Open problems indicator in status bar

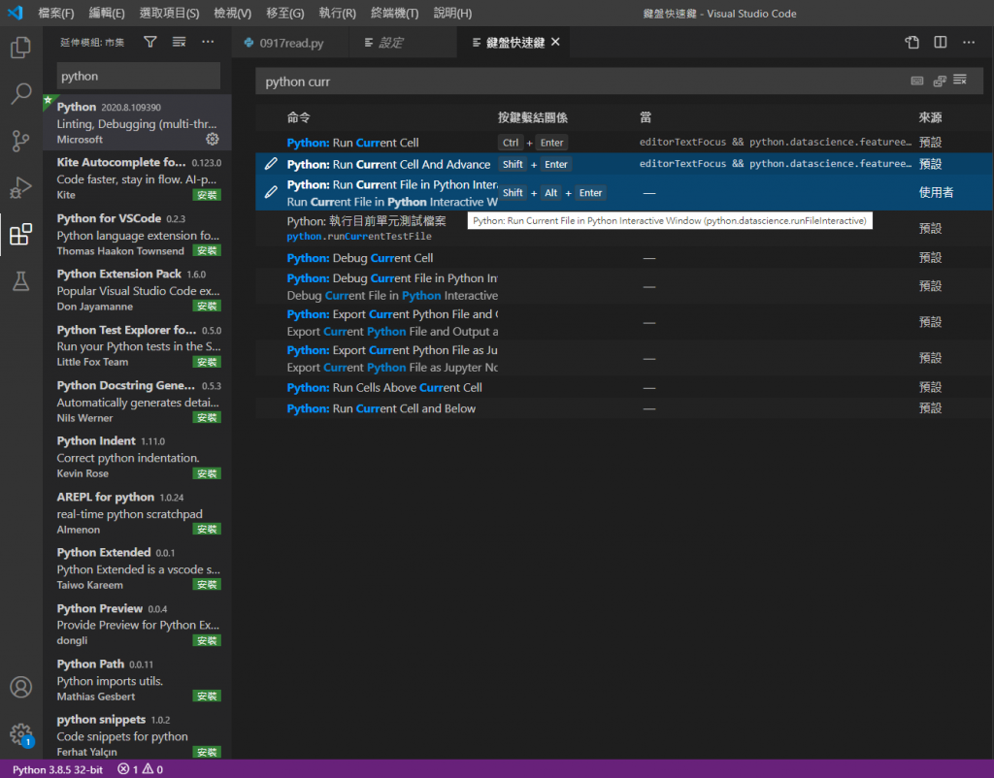click(141, 769)
